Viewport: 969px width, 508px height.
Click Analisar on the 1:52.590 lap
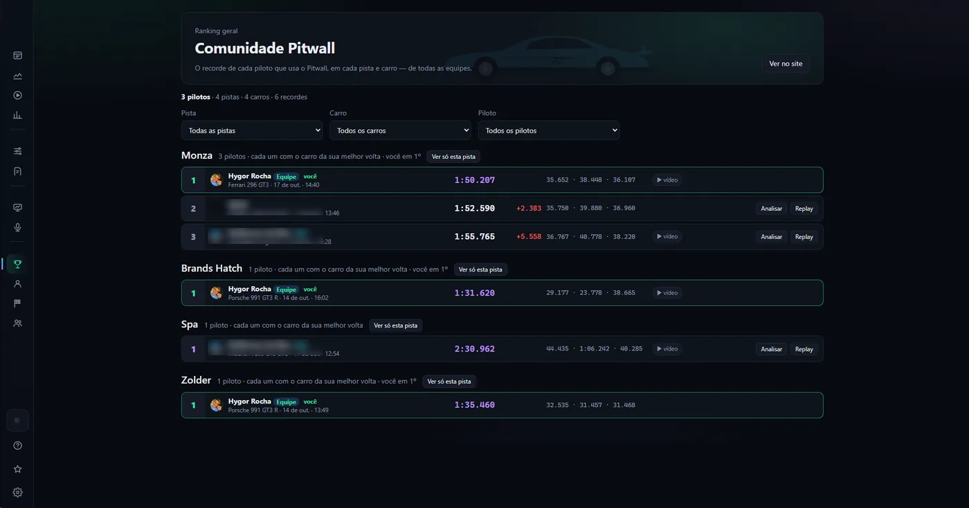pos(771,209)
